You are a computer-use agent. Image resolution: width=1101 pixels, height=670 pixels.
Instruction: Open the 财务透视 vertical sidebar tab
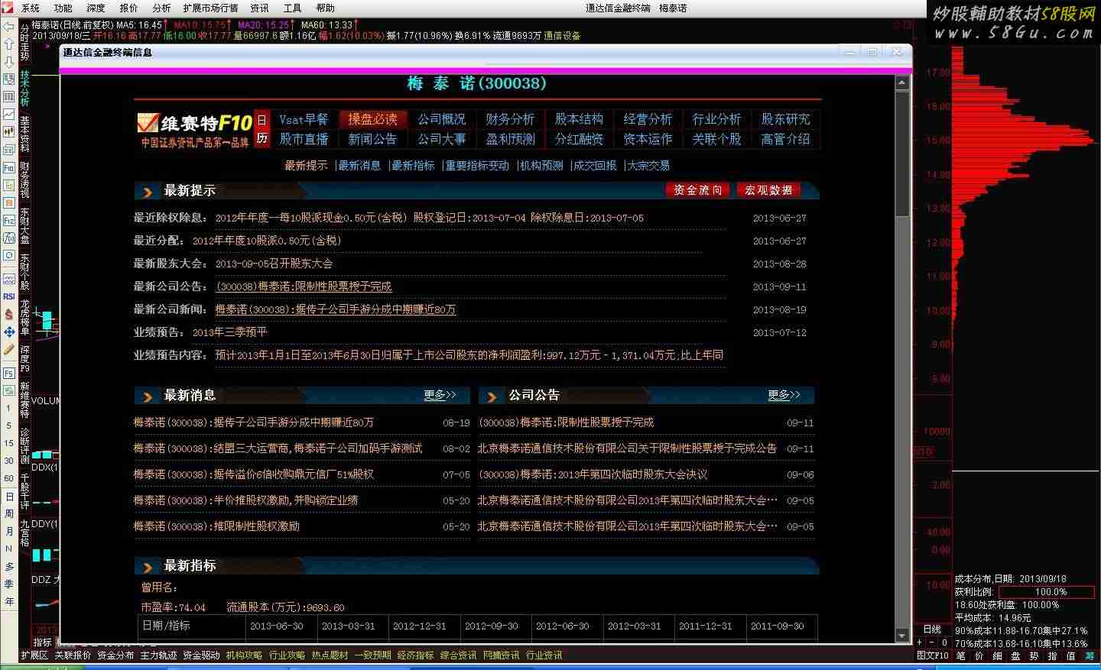click(x=24, y=180)
